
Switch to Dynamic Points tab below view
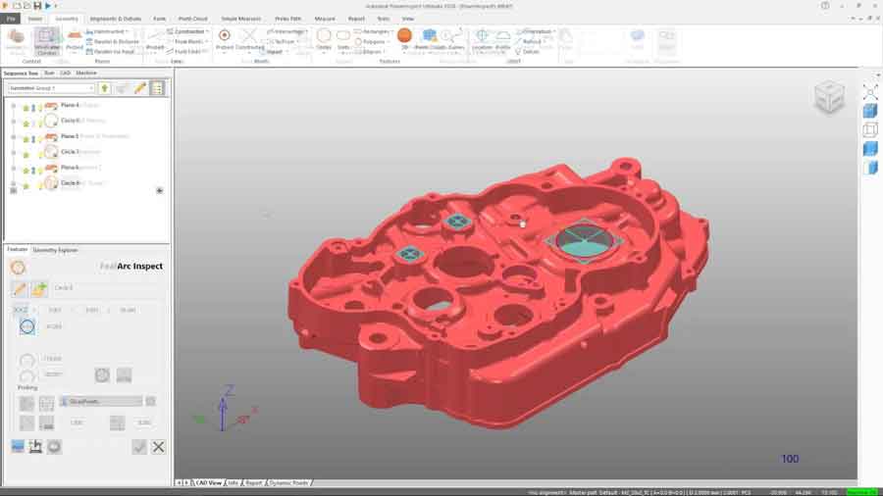click(x=288, y=482)
